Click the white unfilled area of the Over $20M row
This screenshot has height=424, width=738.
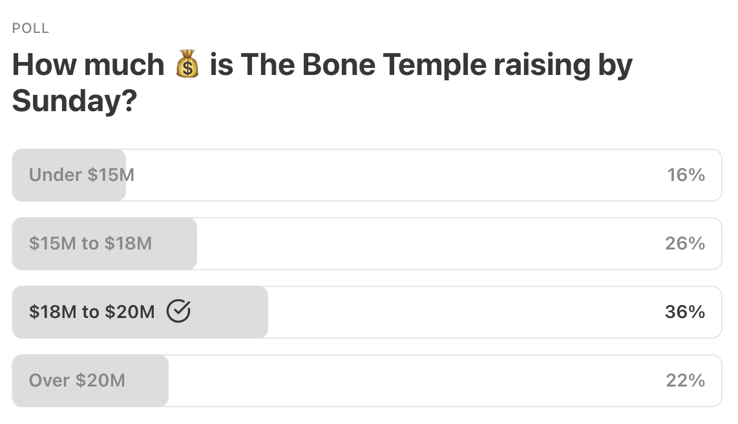coord(416,380)
